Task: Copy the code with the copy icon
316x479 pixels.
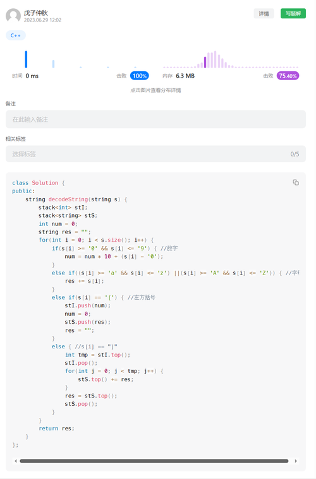Action: coord(296,182)
